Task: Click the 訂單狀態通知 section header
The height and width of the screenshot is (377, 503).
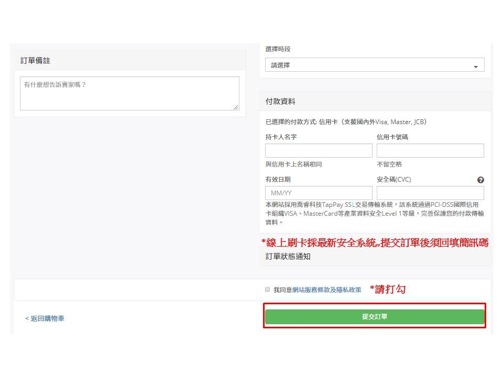Action: 288,257
